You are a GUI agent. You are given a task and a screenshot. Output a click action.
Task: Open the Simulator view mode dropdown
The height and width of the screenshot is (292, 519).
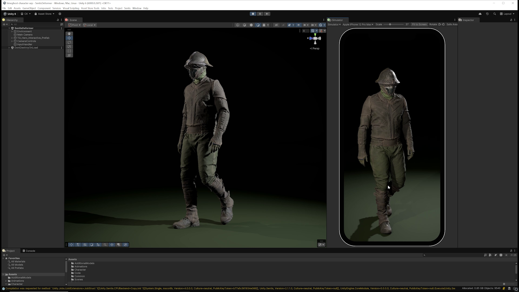[334, 24]
